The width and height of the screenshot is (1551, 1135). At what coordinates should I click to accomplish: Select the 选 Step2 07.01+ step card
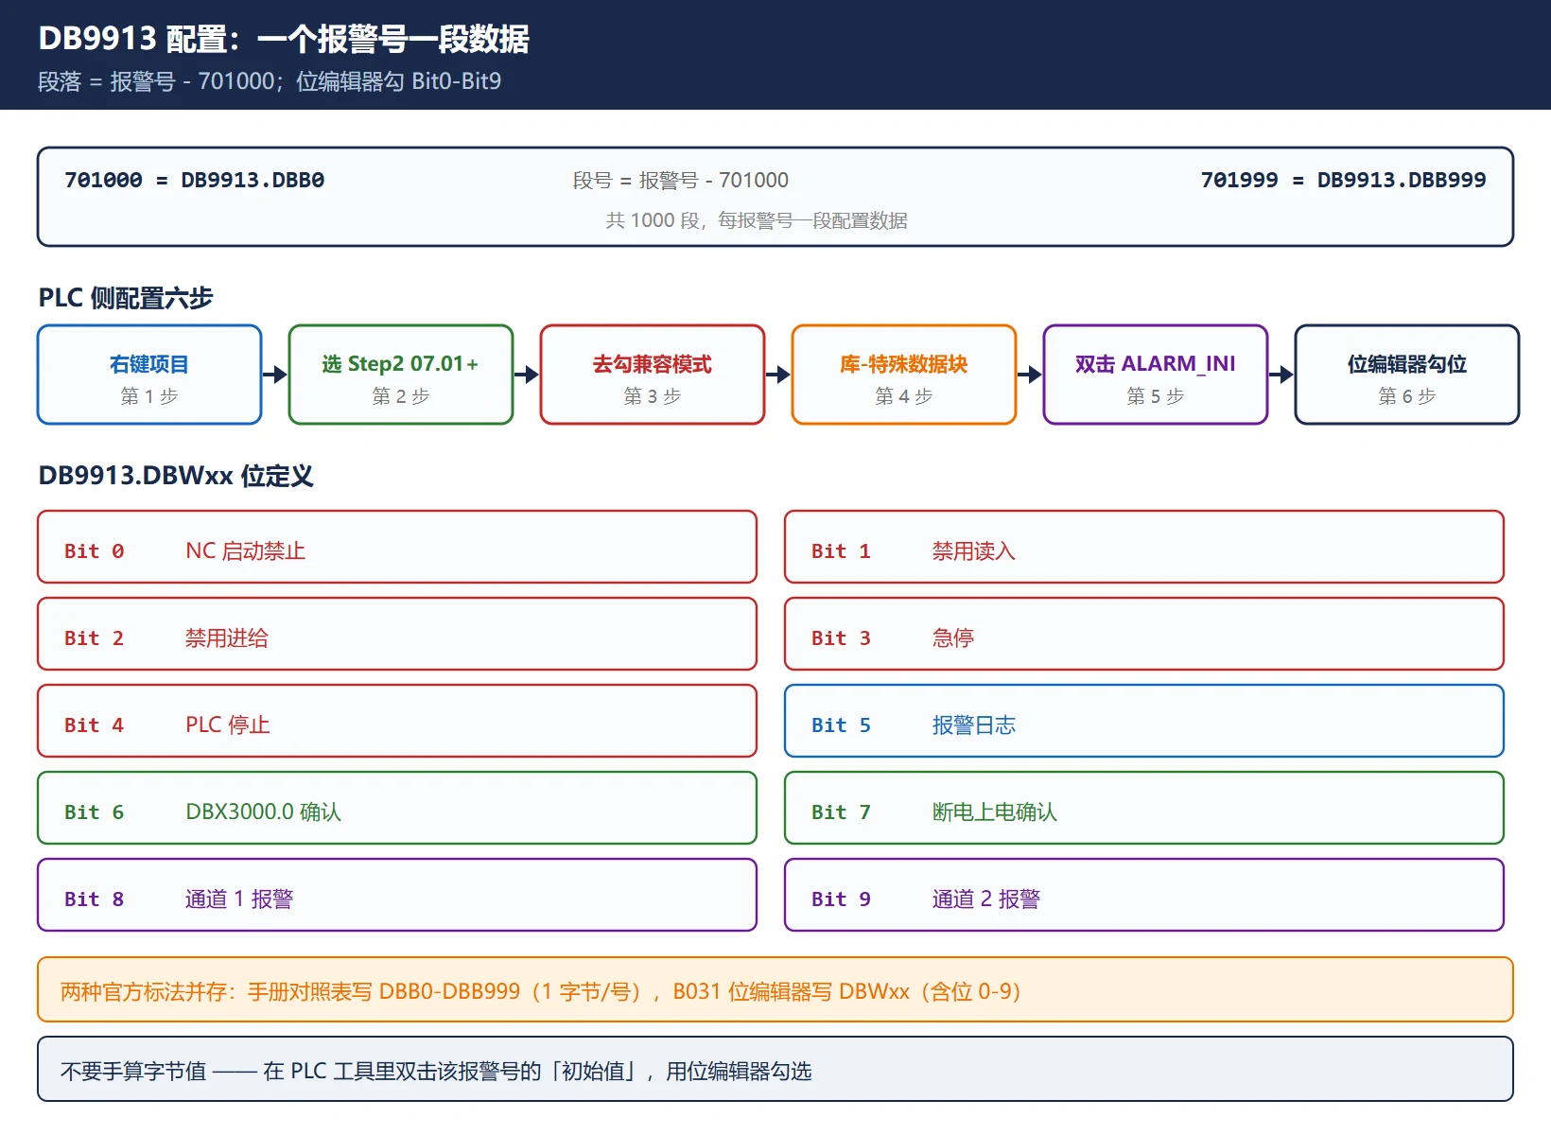coord(401,375)
